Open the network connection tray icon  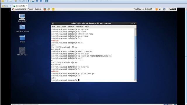click(164, 9)
